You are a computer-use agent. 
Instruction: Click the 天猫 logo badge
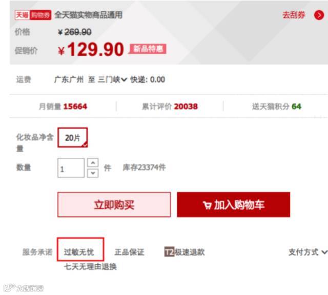click(23, 15)
